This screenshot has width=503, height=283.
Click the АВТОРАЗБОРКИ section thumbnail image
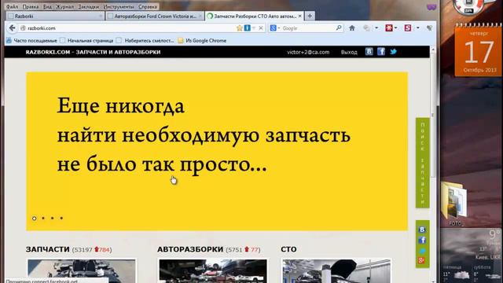[213, 270]
